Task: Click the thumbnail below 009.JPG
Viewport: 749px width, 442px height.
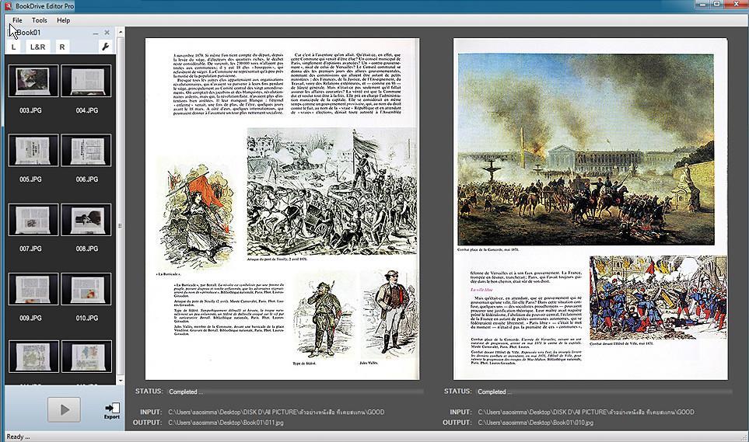Action: tap(33, 357)
